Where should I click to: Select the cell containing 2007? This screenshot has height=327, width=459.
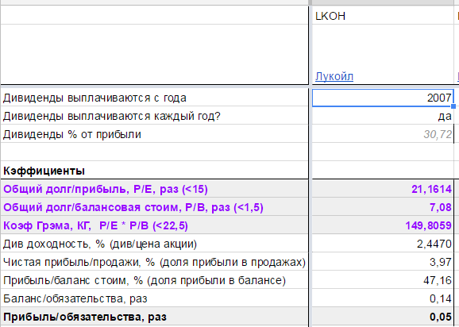click(x=383, y=98)
